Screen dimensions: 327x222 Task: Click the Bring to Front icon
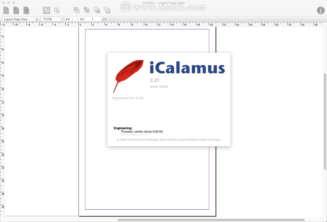click(x=76, y=10)
